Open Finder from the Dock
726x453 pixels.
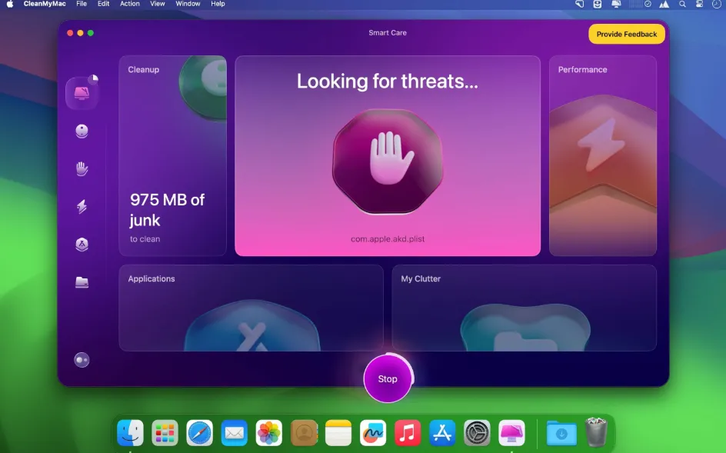130,433
